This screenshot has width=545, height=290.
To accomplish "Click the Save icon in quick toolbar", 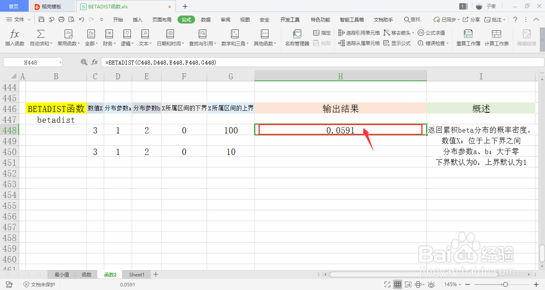I will tap(41, 20).
